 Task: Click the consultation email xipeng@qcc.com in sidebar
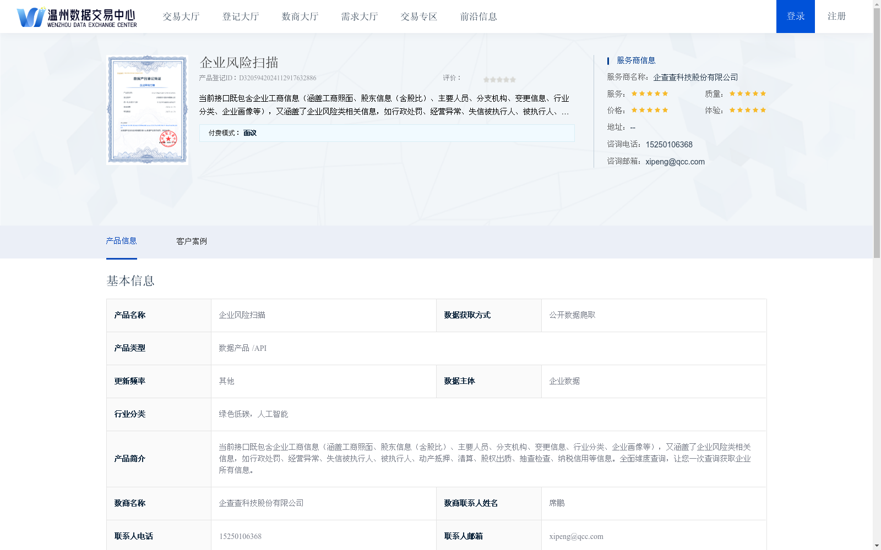675,162
